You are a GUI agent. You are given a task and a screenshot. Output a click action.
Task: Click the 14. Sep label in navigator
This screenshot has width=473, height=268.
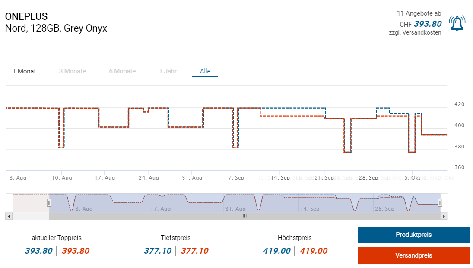click(x=310, y=209)
